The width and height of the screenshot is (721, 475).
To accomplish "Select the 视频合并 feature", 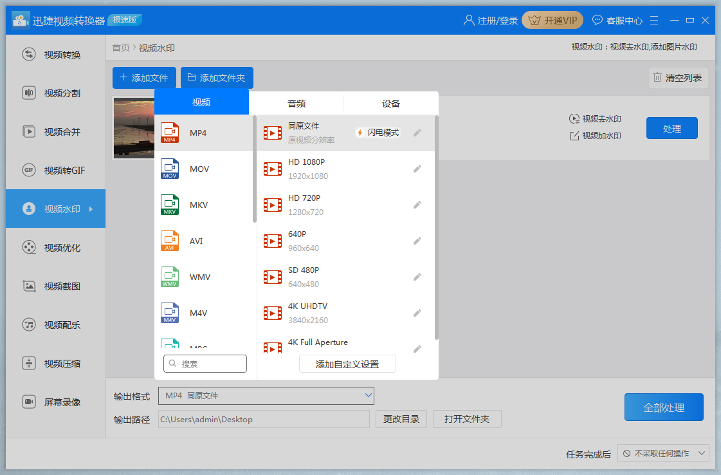I will coord(55,131).
